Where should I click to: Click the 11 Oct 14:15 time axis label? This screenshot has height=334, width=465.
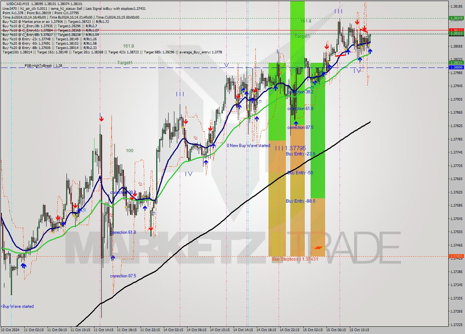click(104, 330)
